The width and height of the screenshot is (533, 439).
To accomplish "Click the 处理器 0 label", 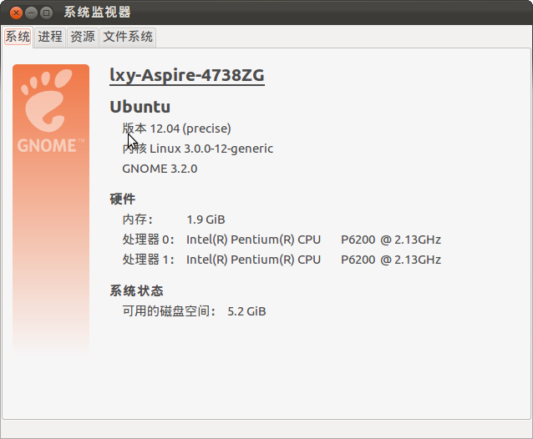I will tap(148, 240).
